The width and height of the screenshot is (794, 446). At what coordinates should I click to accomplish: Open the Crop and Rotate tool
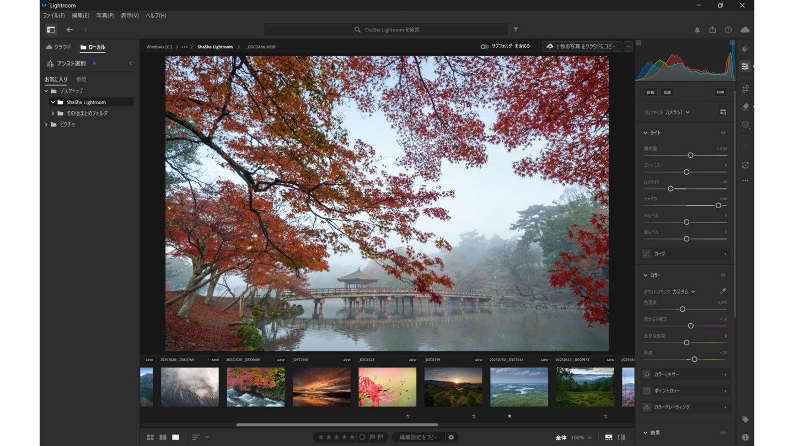[745, 89]
